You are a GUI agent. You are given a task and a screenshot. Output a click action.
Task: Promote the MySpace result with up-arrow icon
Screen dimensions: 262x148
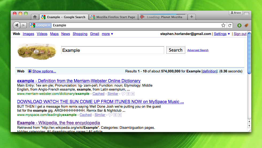(115, 115)
